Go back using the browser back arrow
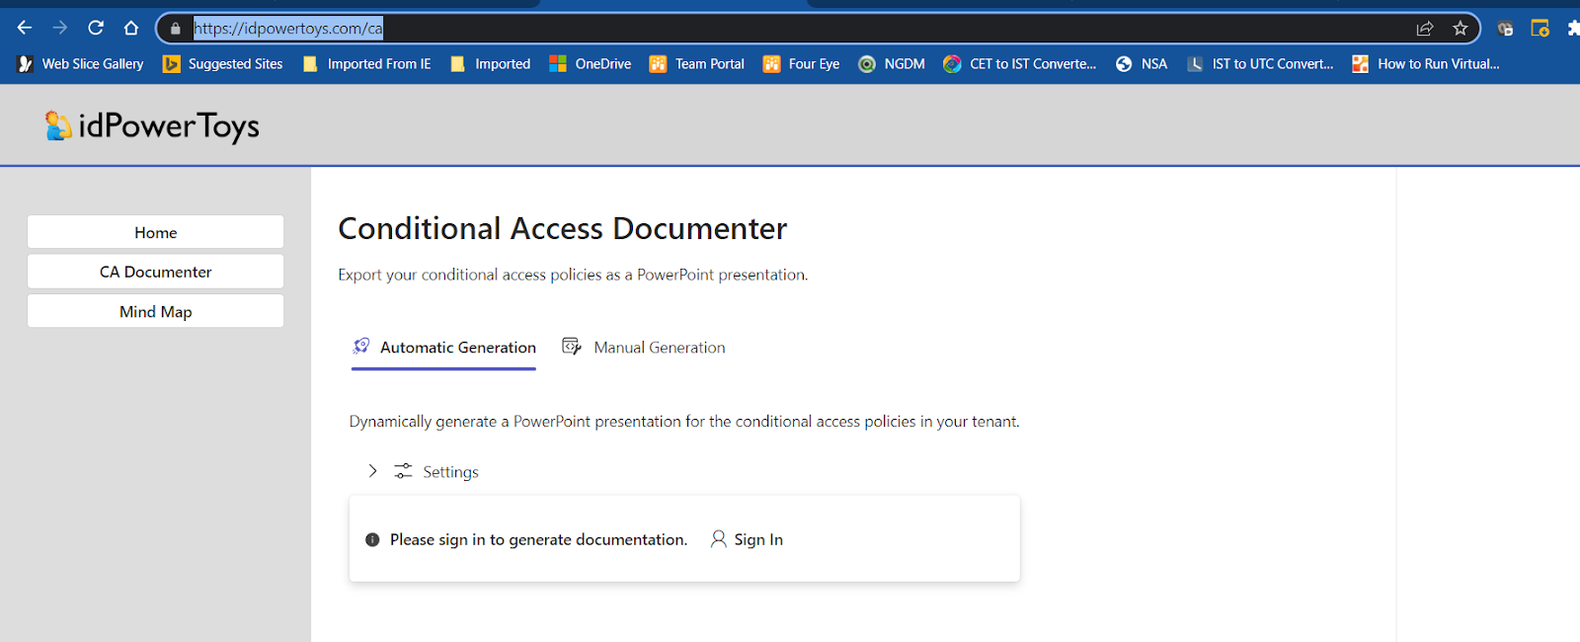Screen dimensions: 1580x642 pyautogui.click(x=25, y=28)
